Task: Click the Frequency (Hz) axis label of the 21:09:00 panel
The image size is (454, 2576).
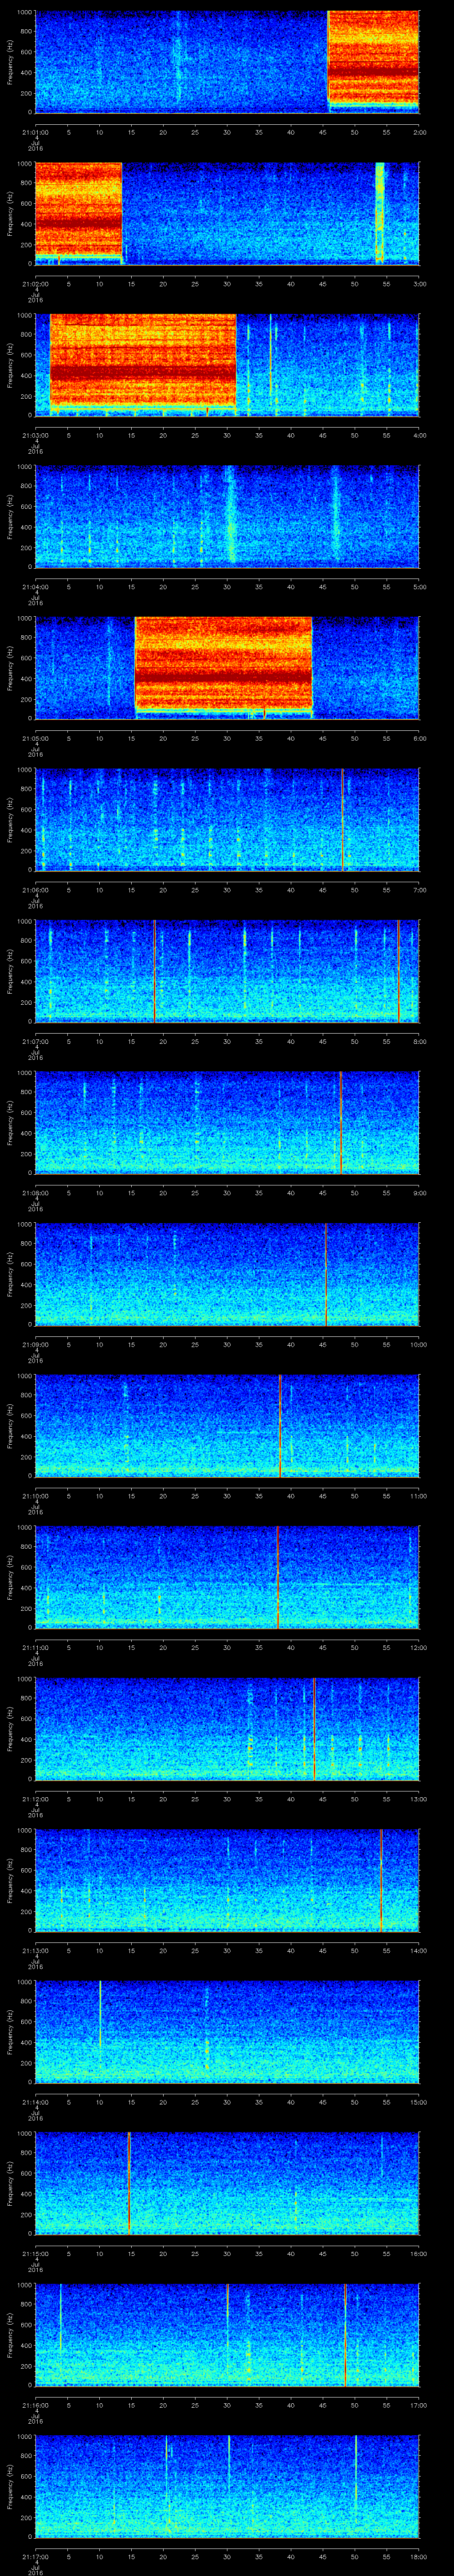Action: click(10, 1273)
